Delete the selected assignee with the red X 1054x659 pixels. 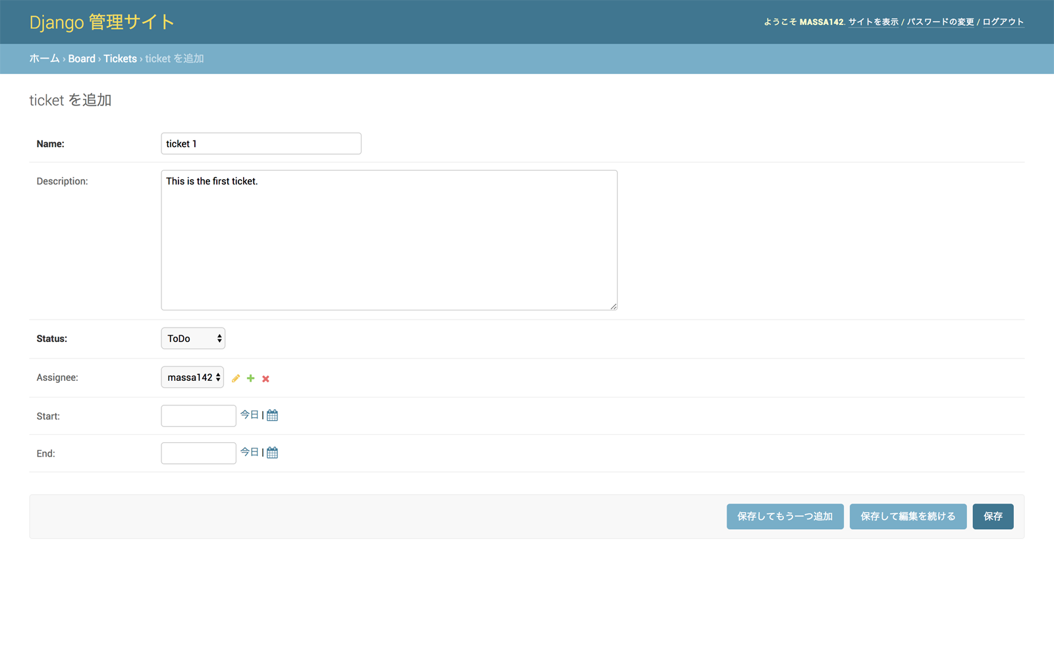(x=265, y=378)
